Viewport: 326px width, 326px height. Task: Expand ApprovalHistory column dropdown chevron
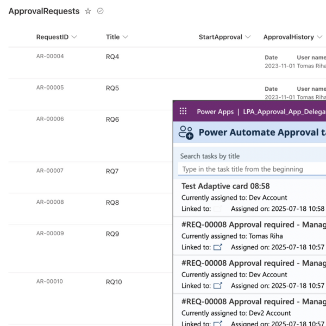[319, 37]
